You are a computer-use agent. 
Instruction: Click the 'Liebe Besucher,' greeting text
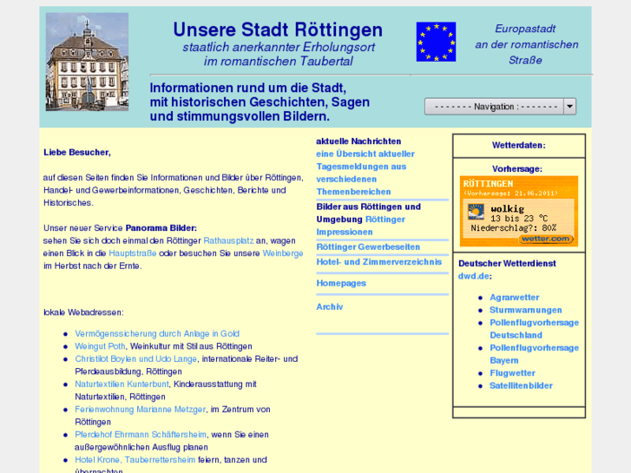(77, 153)
